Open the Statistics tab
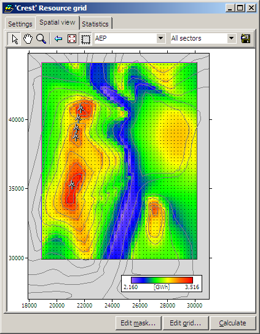The image size is (260, 334). click(x=95, y=24)
